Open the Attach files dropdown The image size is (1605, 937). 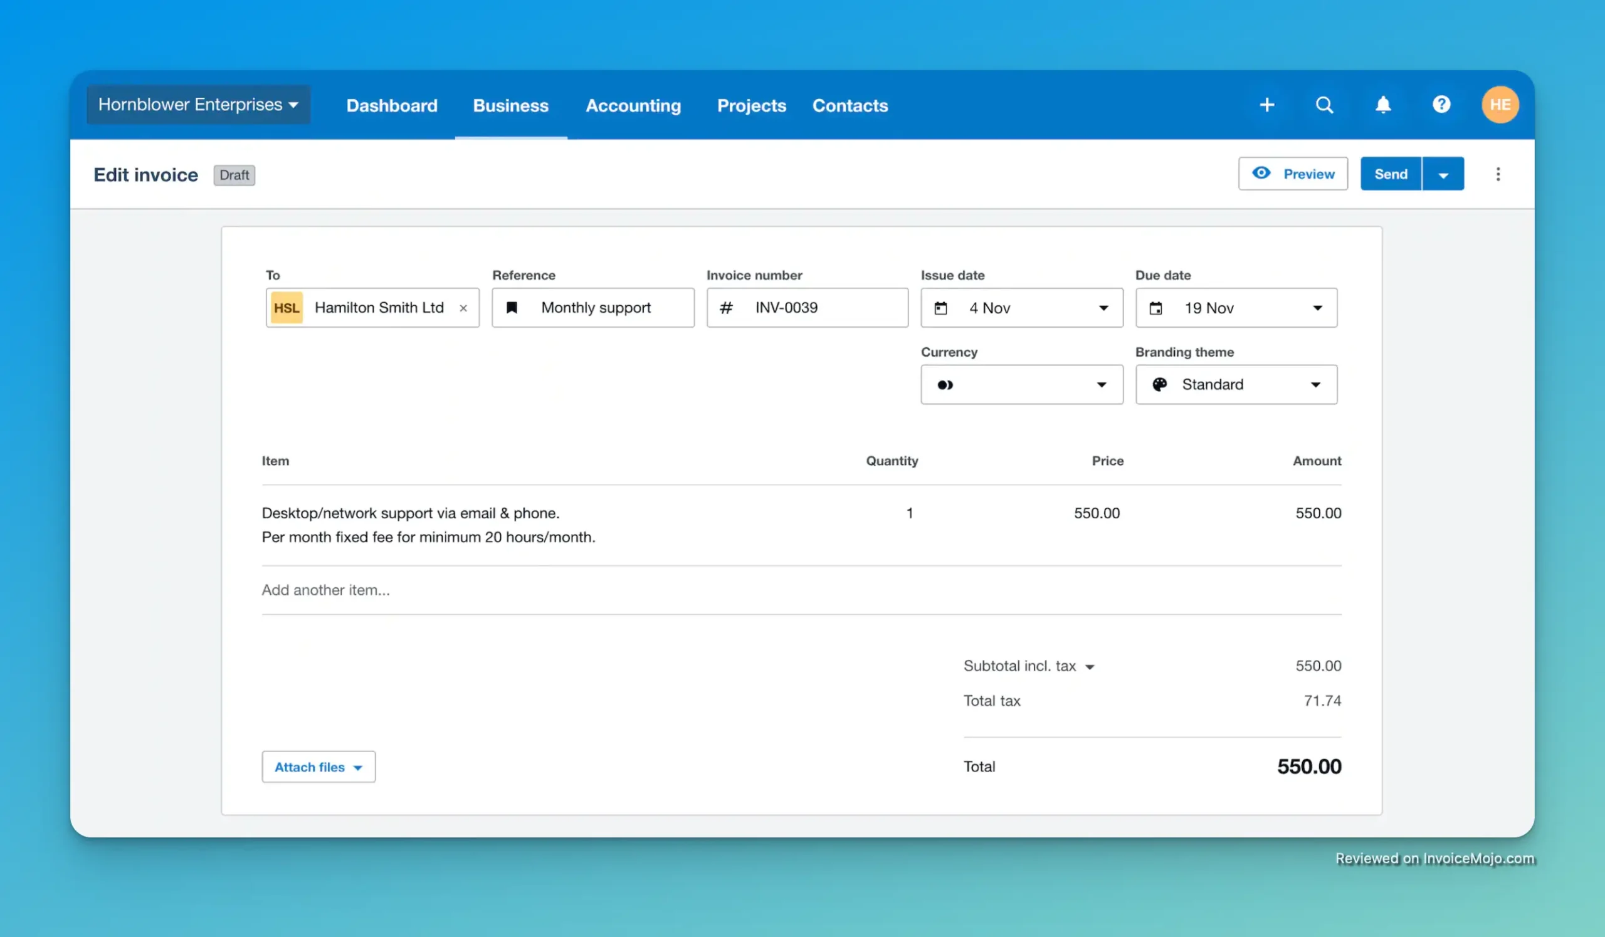(x=318, y=767)
